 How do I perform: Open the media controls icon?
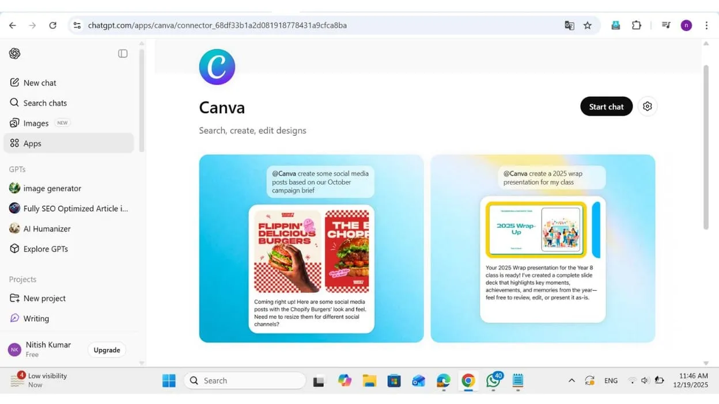tap(666, 25)
